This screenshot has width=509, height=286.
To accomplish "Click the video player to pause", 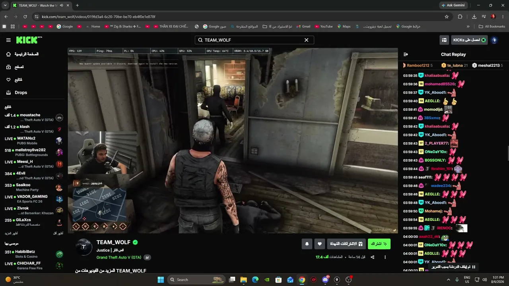I will (x=233, y=141).
